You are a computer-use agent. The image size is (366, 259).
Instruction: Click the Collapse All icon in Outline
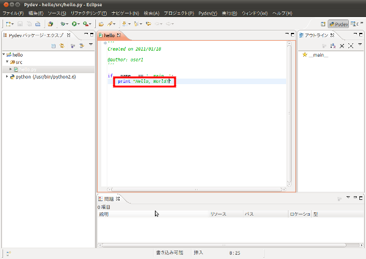pyautogui.click(x=342, y=46)
